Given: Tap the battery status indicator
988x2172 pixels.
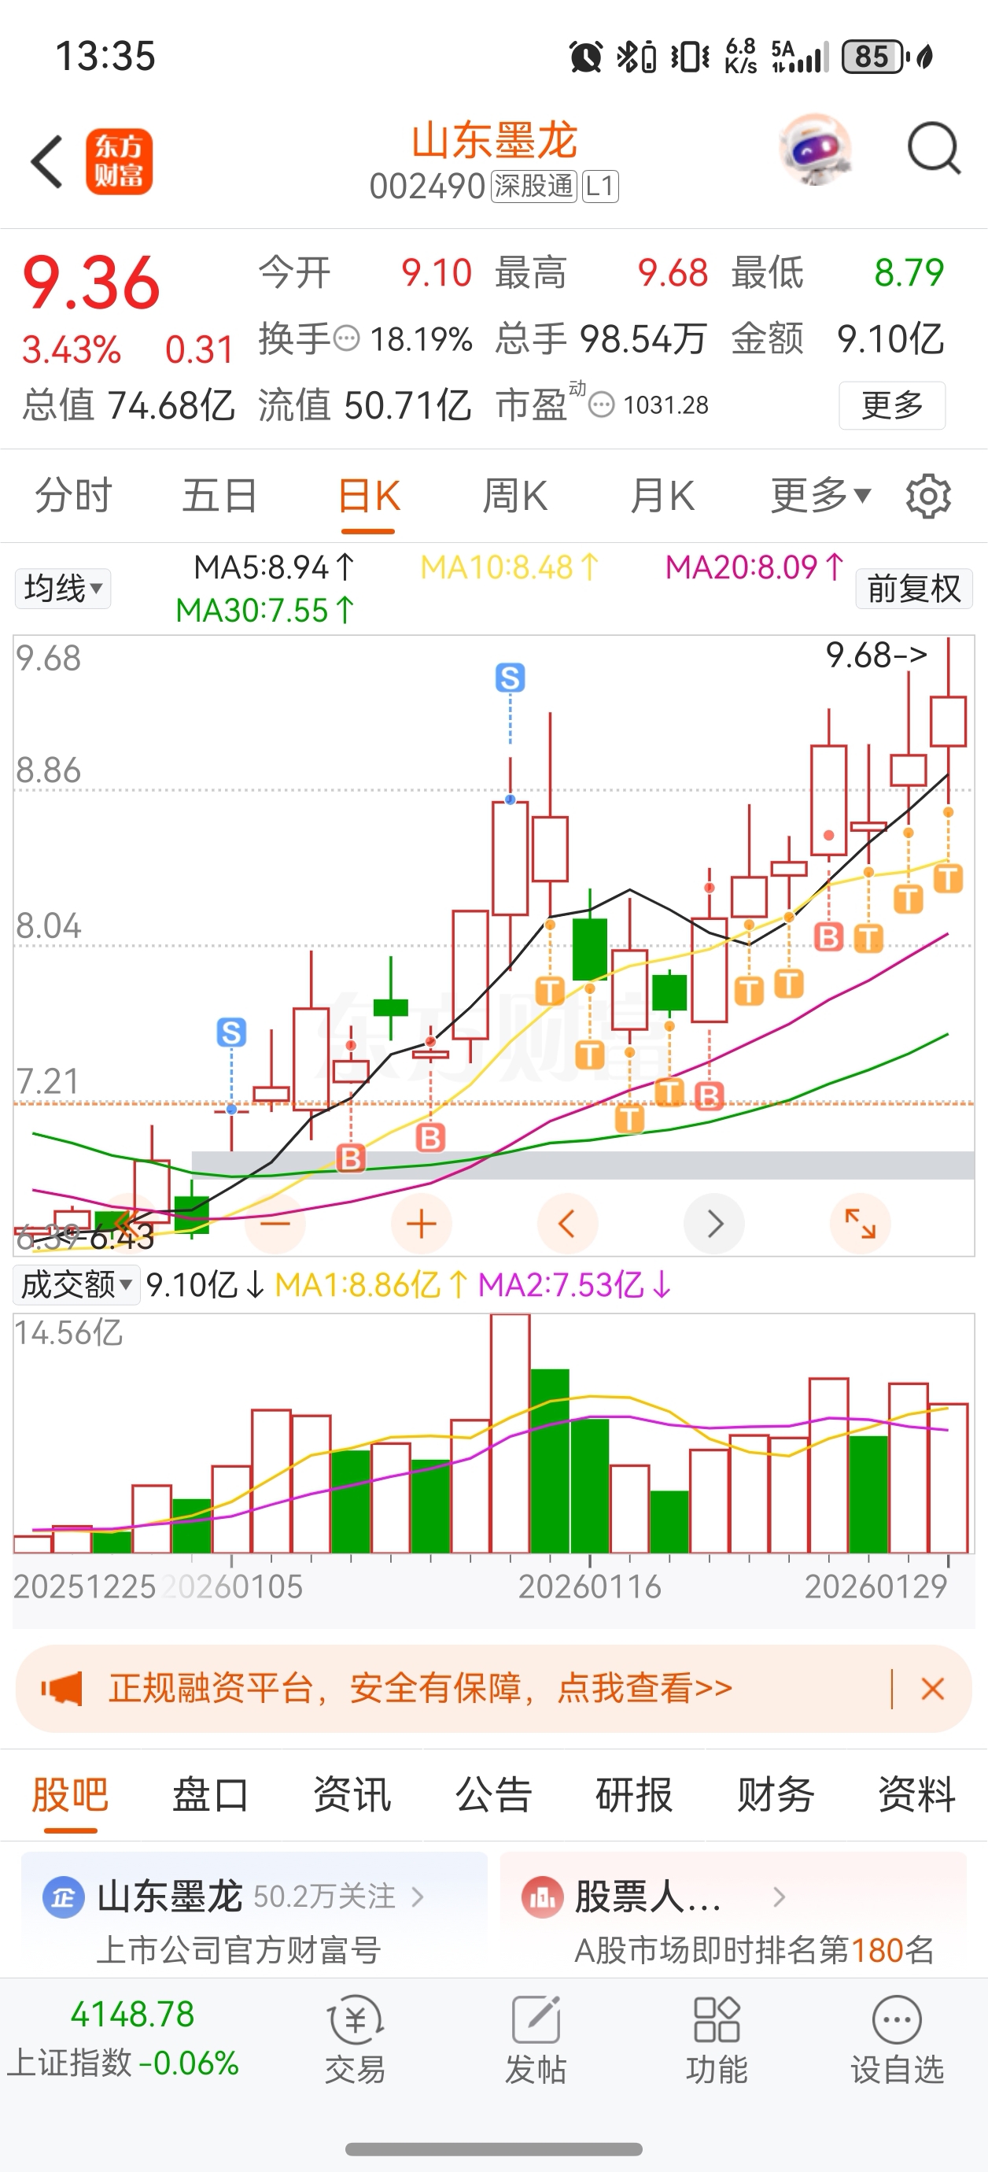Looking at the screenshot, I should coord(877,57).
